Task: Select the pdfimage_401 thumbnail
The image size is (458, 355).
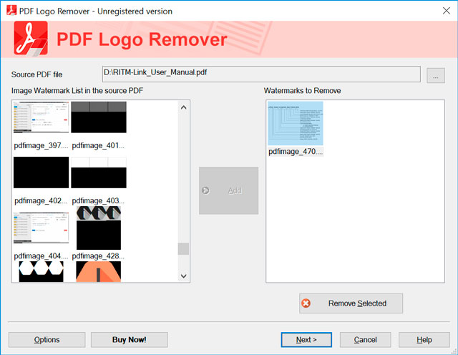Action: (99, 117)
